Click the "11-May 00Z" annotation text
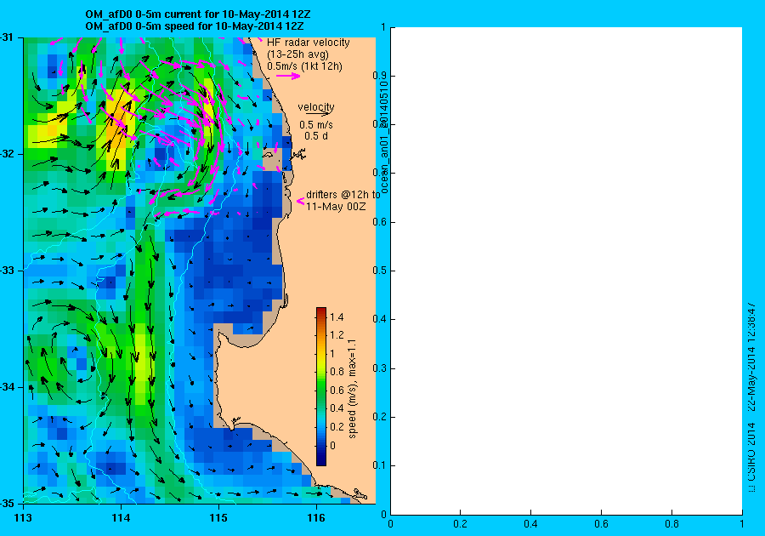Screen dimensions: 765x536 click(x=336, y=207)
